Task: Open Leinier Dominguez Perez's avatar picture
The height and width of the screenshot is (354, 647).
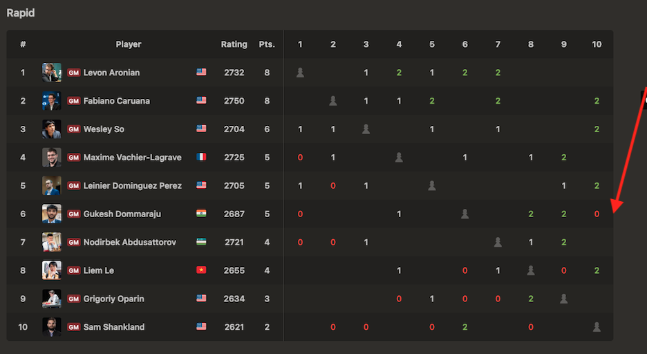Action: (x=52, y=186)
